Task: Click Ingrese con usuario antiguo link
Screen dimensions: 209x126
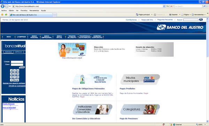Action: pos(14,83)
